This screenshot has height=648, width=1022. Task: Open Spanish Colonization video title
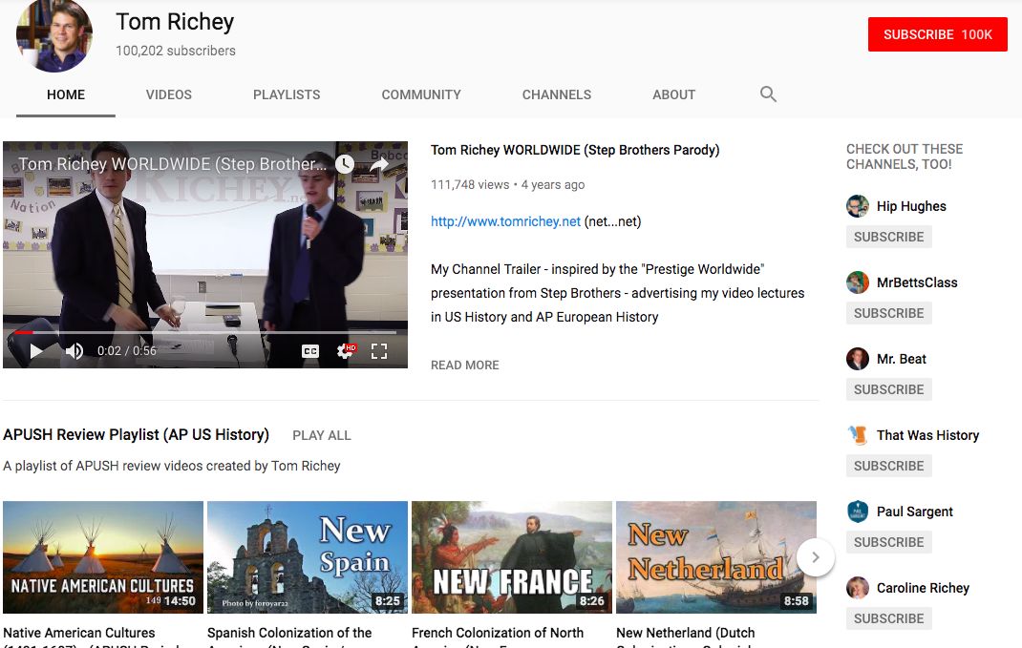(289, 638)
